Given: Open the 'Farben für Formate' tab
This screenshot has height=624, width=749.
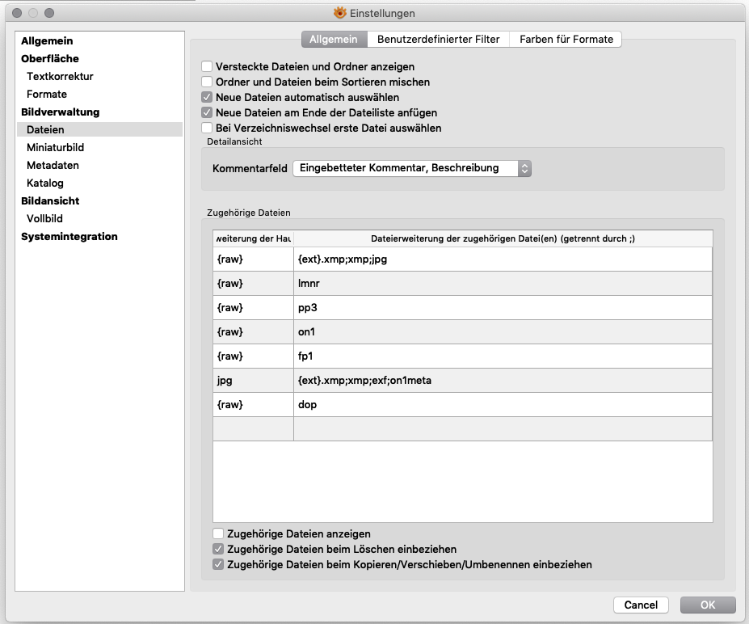Looking at the screenshot, I should [x=566, y=40].
